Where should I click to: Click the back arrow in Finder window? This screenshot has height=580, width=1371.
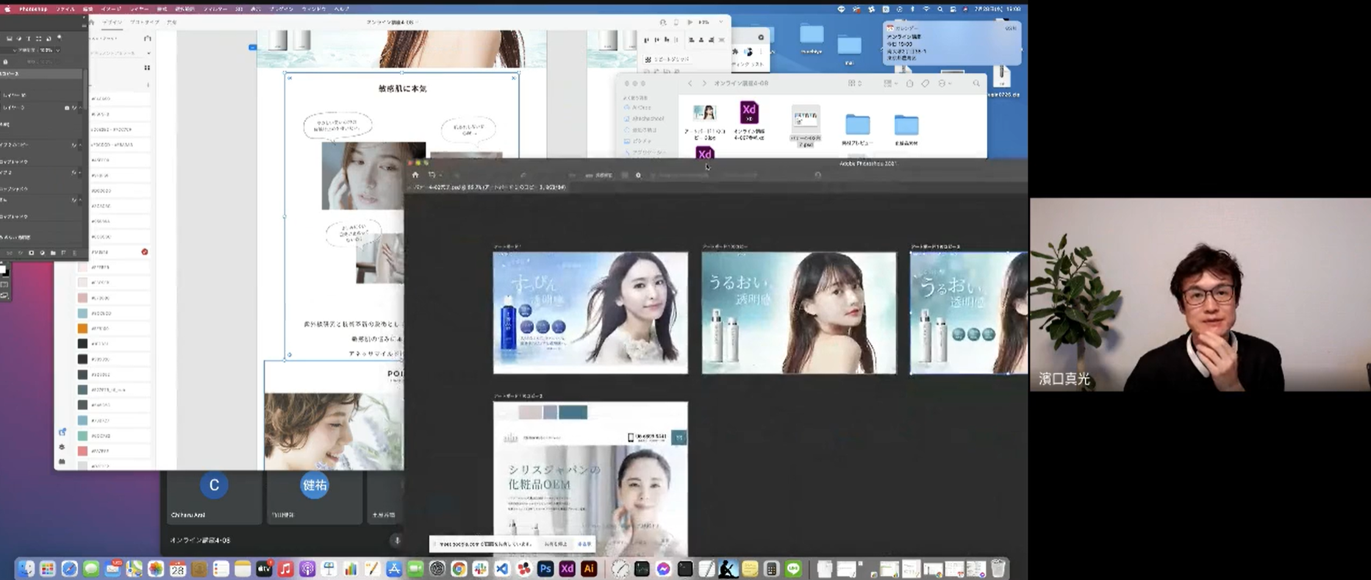click(690, 84)
